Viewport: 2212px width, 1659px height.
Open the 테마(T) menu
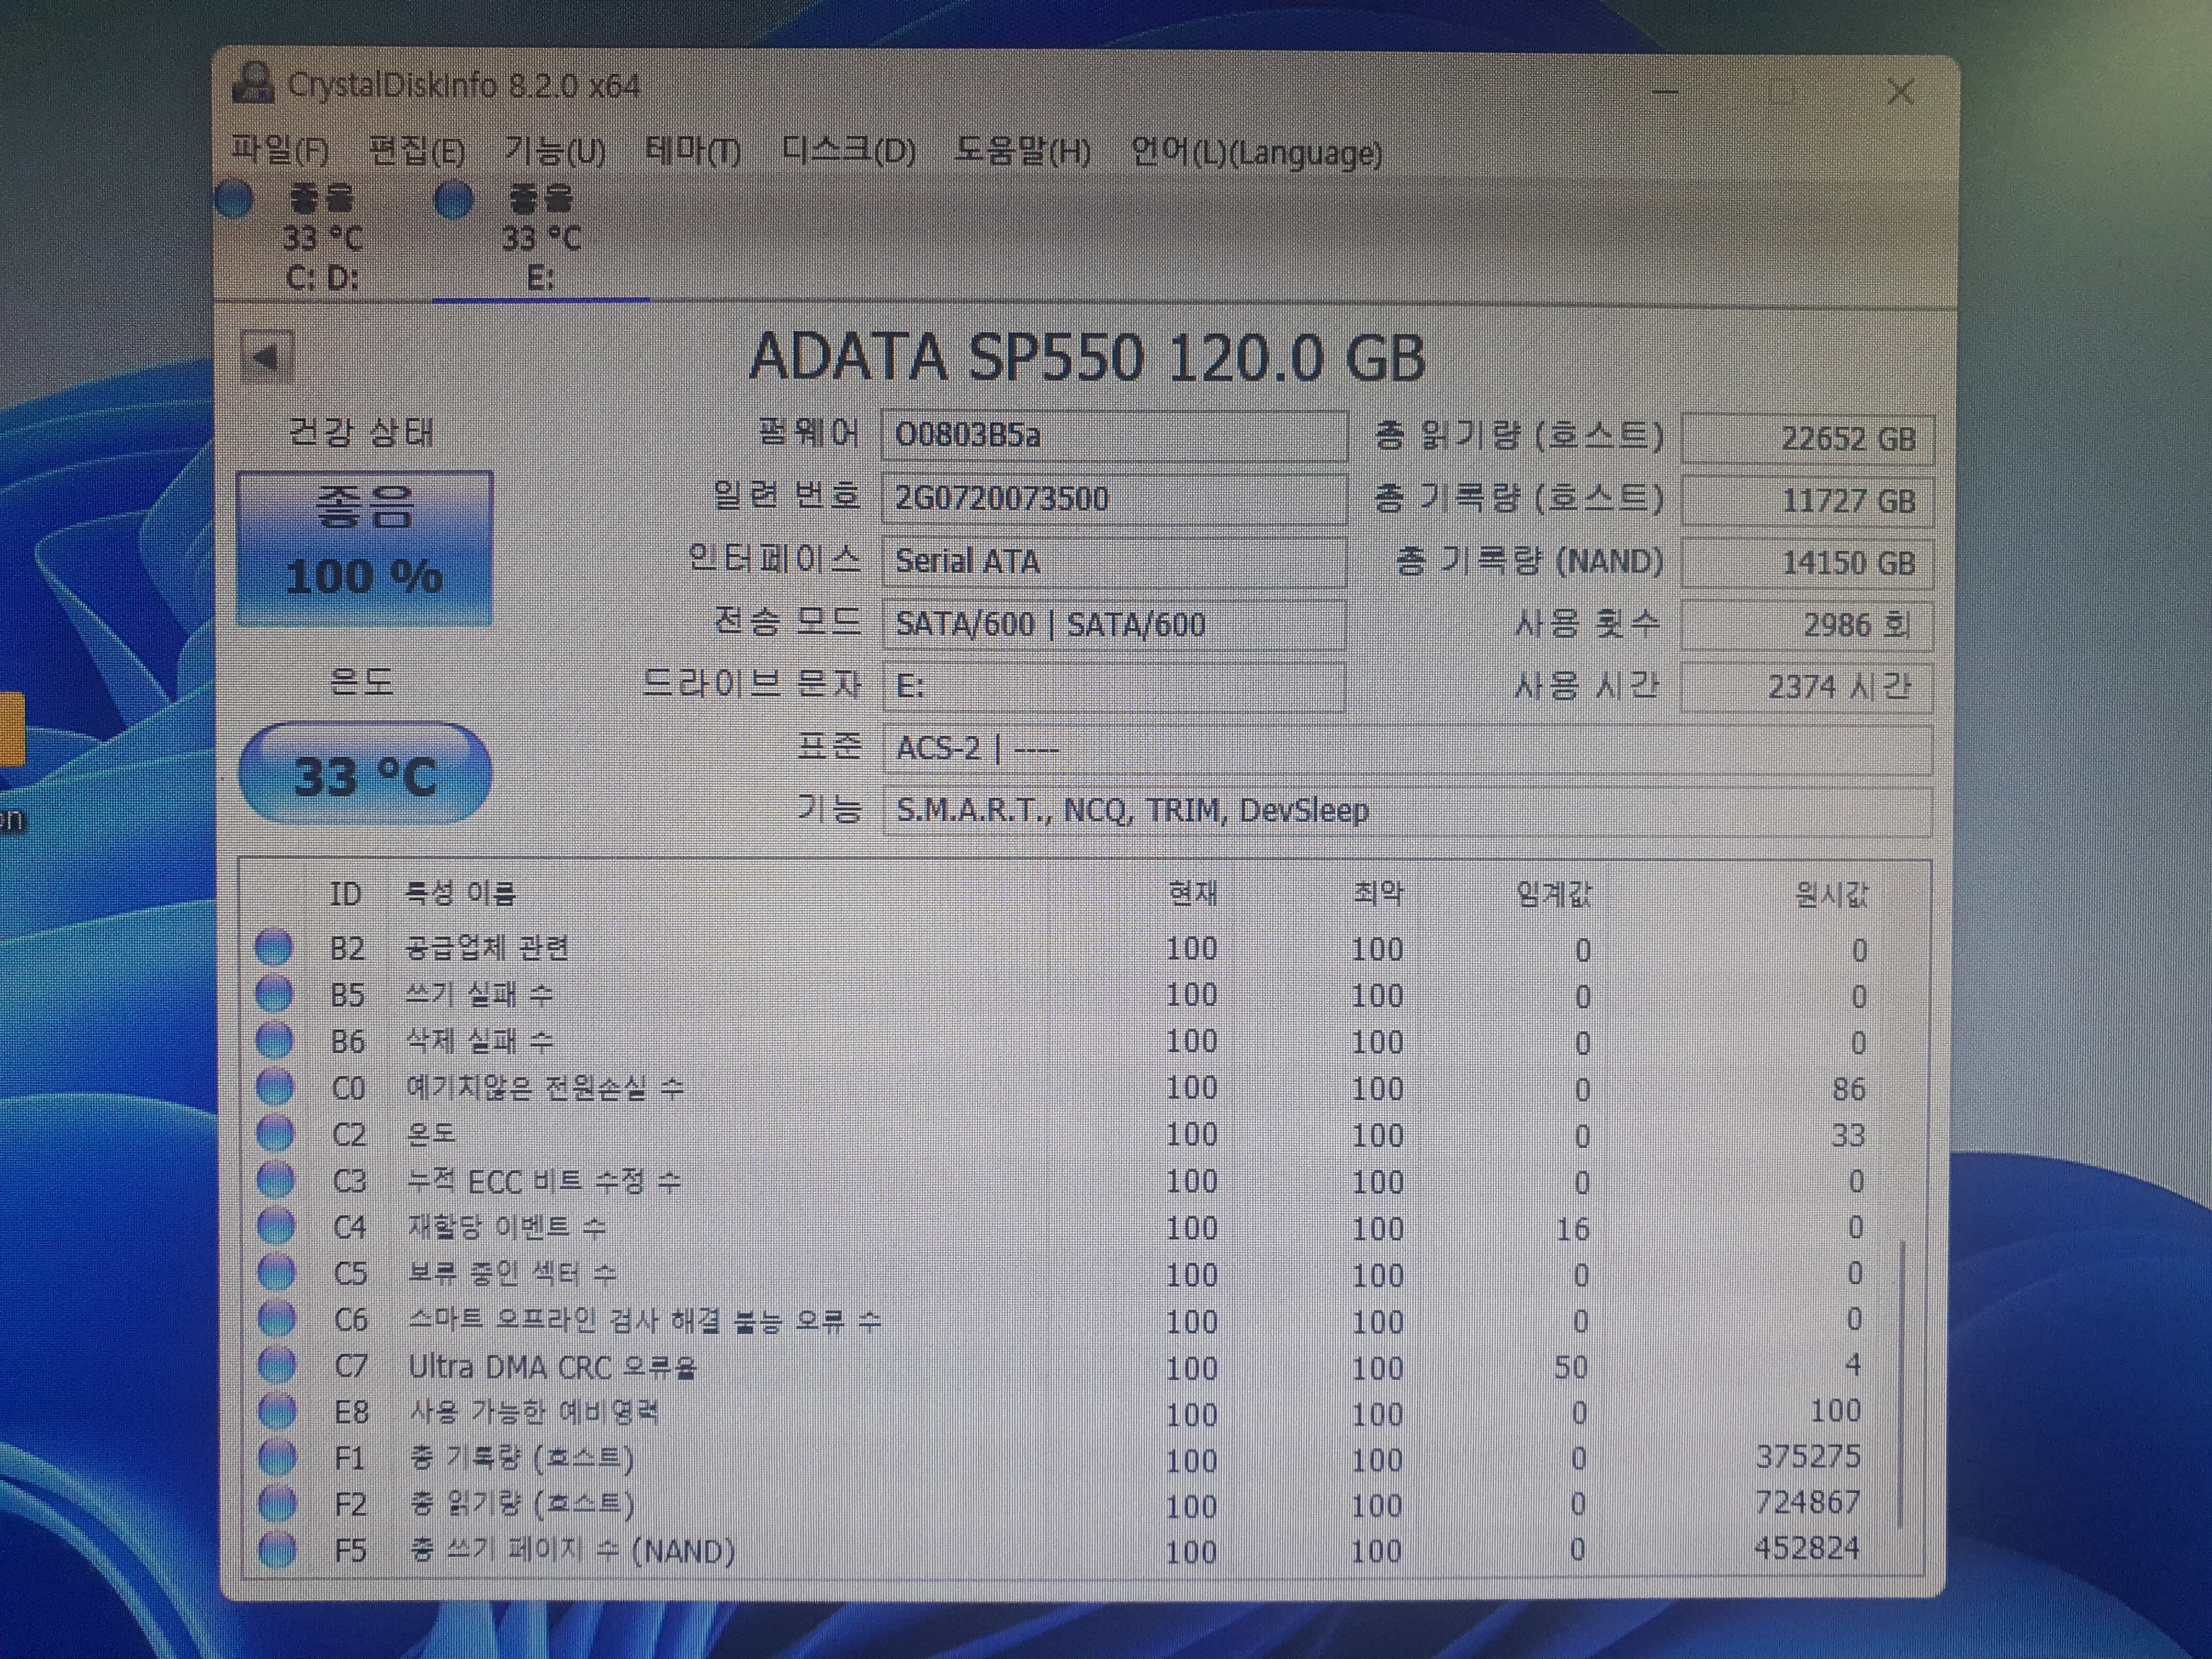click(693, 152)
